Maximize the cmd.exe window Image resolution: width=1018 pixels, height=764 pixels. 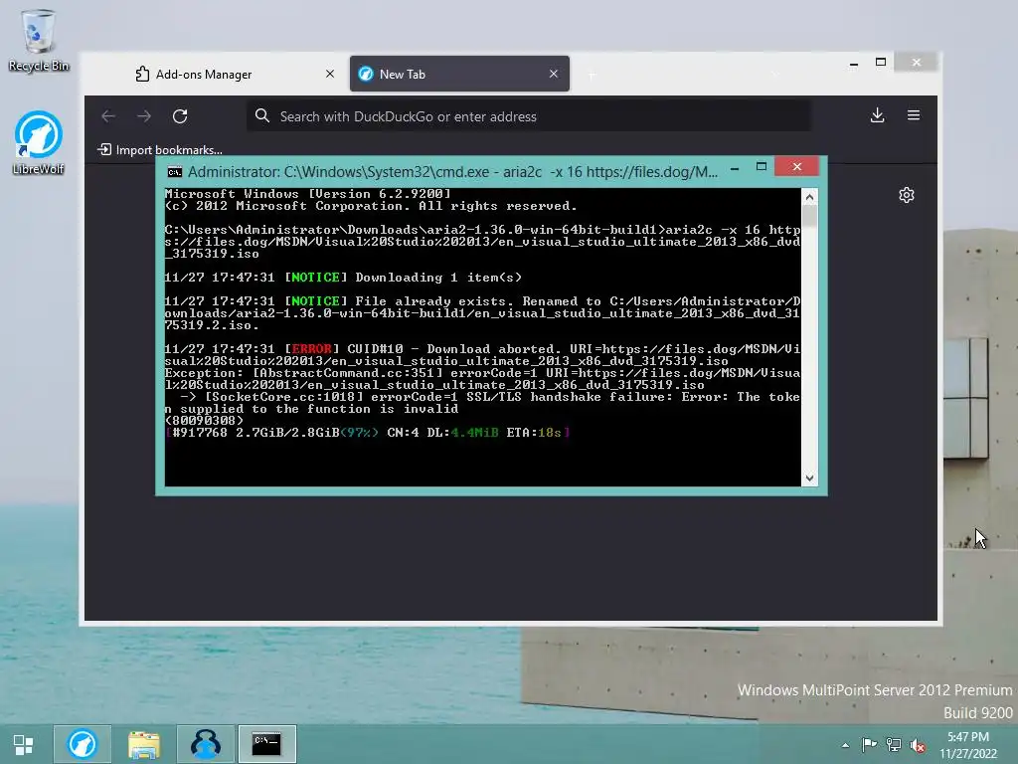pos(762,167)
